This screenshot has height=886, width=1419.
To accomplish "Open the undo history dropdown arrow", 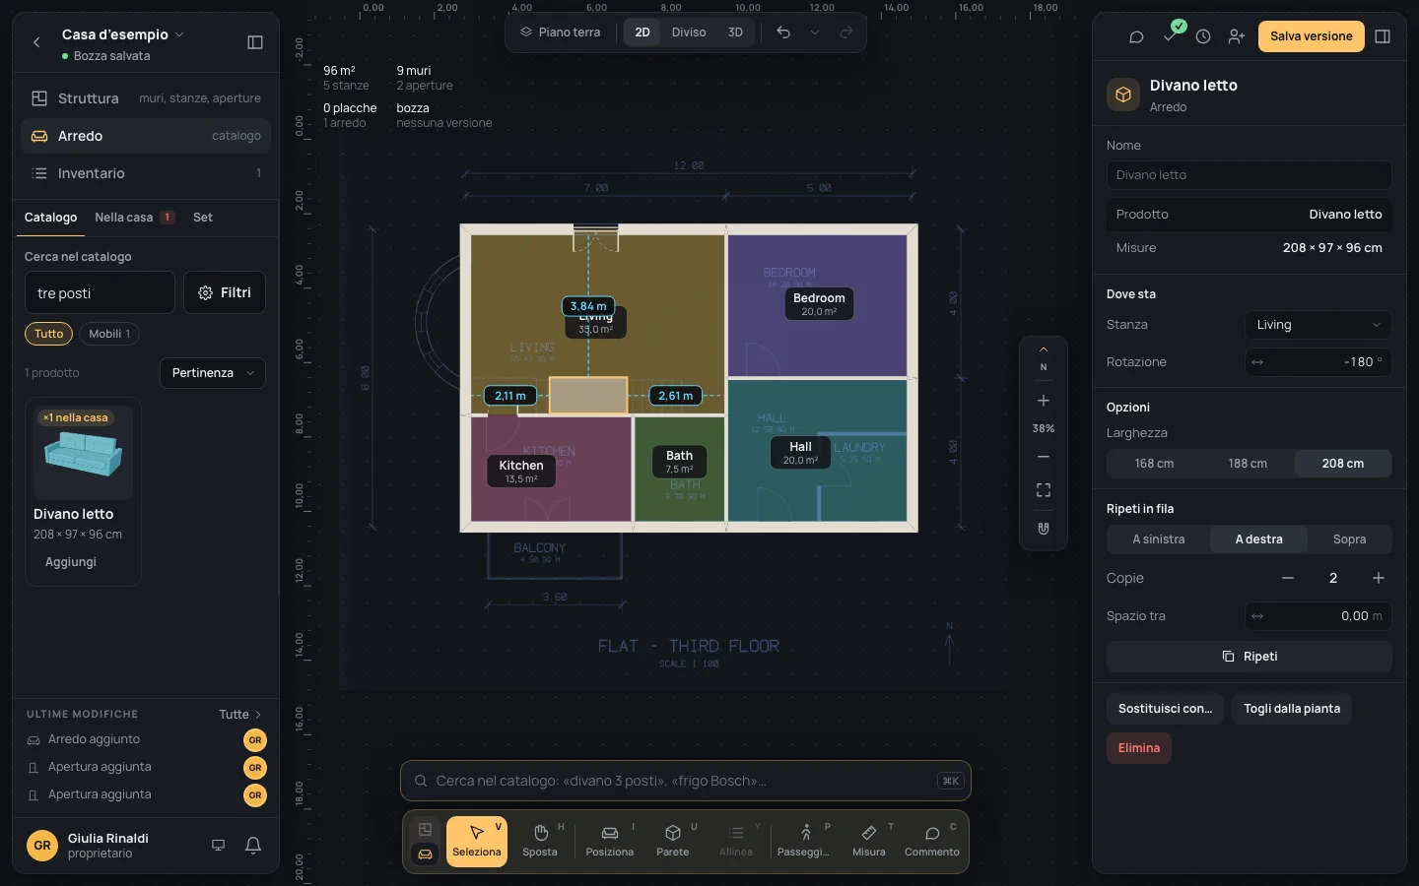I will [x=815, y=32].
